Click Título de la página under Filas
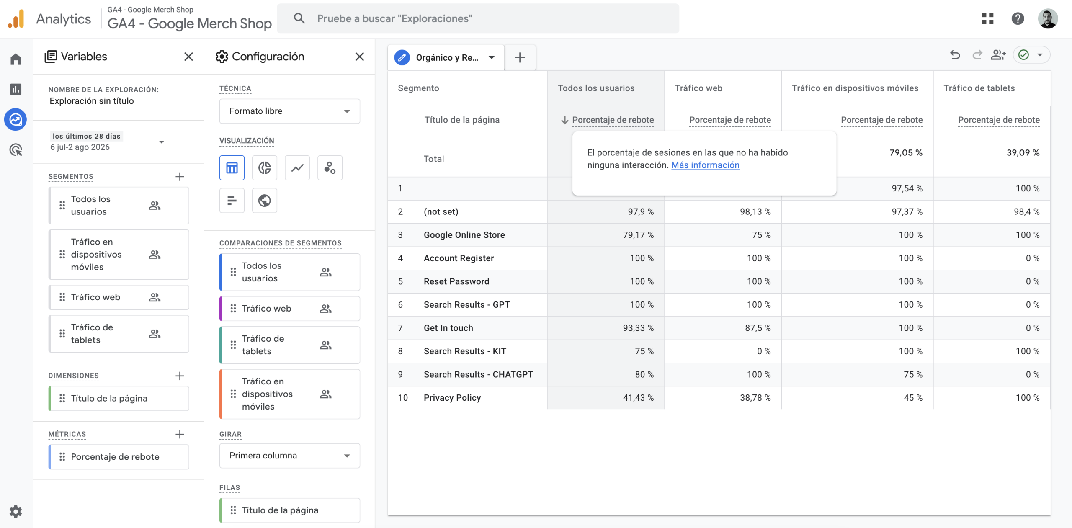This screenshot has height=528, width=1072. coord(290,510)
